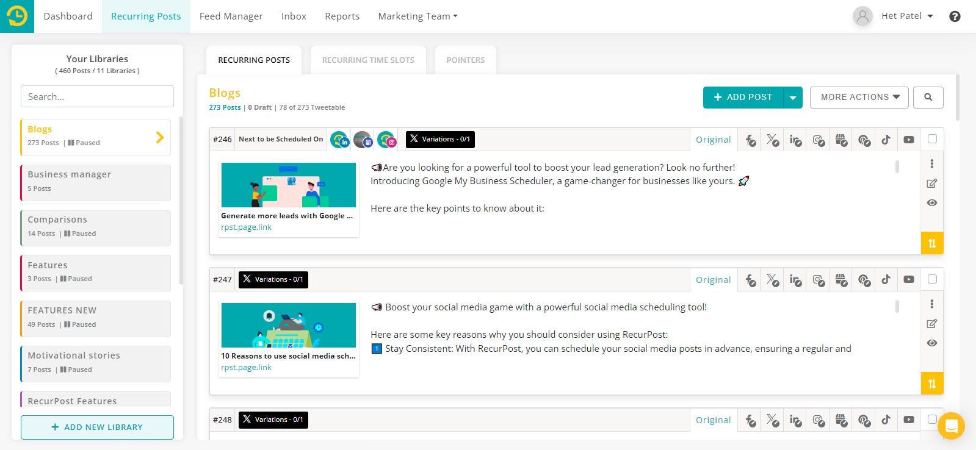The height and width of the screenshot is (450, 976).
Task: Click Instagram account avatar on post #246
Action: pos(386,140)
